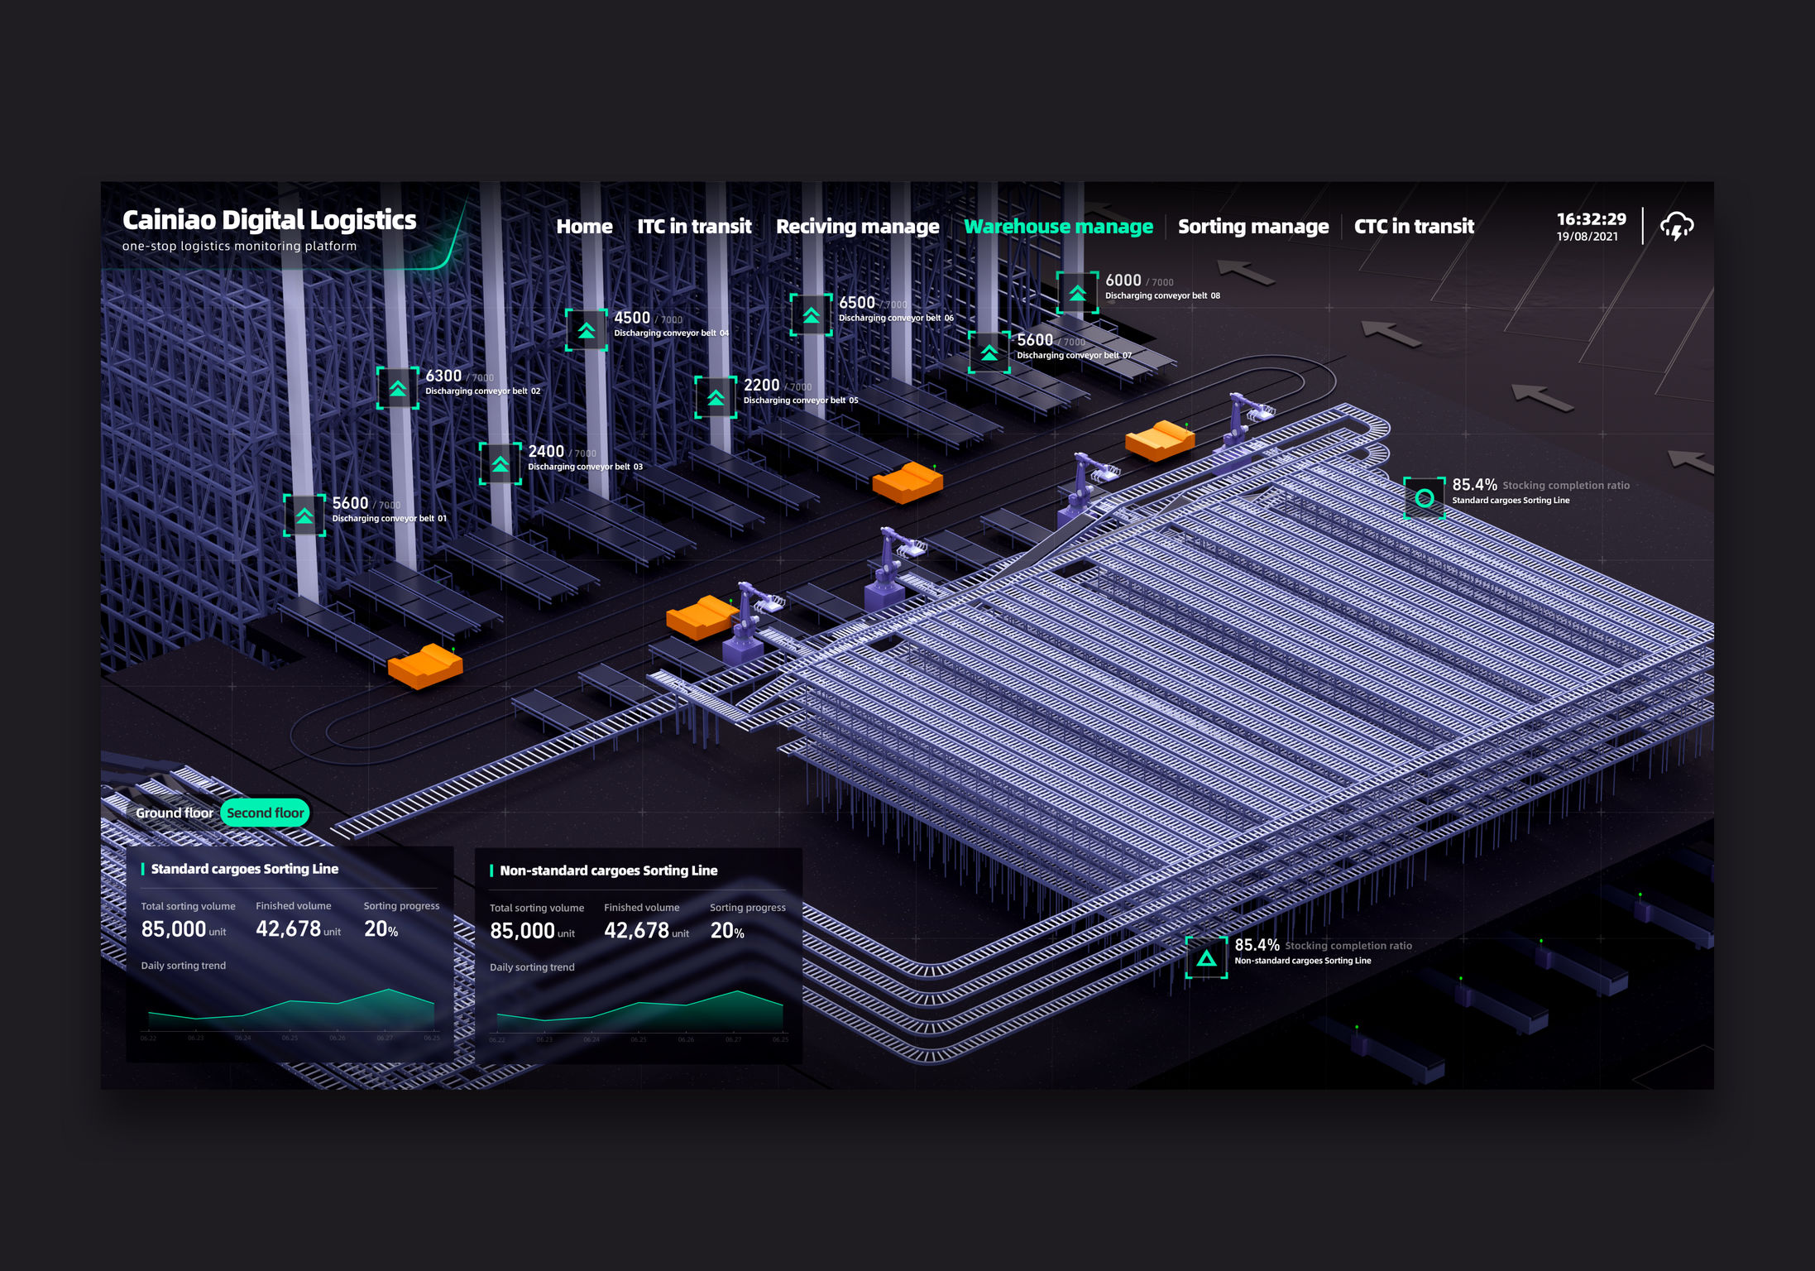Select conveyor belt 05 marker icon
The height and width of the screenshot is (1271, 1815).
tap(716, 397)
